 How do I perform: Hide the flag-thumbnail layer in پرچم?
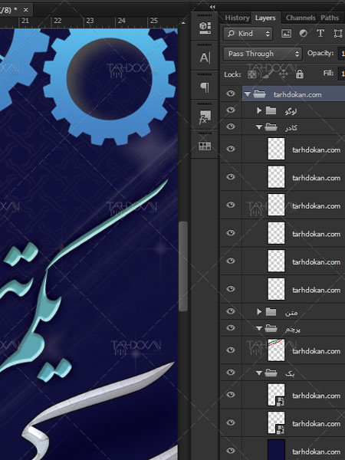231,350
